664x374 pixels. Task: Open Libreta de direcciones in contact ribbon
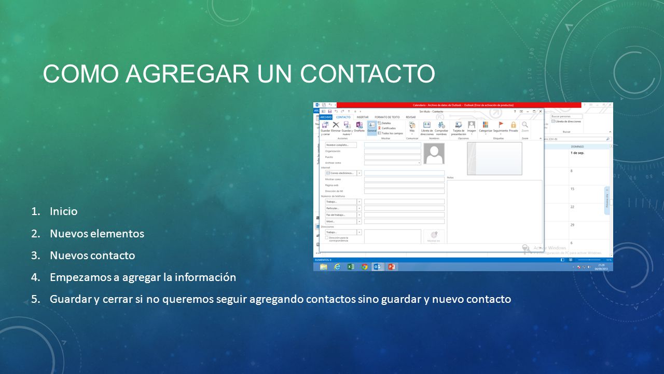tap(427, 127)
